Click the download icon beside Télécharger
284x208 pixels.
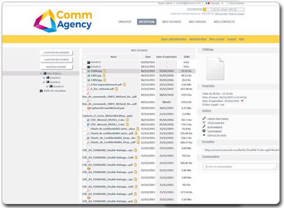pyautogui.click(x=204, y=123)
